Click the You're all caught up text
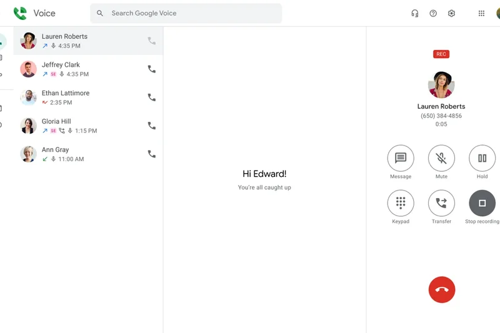The image size is (500, 333). [264, 187]
